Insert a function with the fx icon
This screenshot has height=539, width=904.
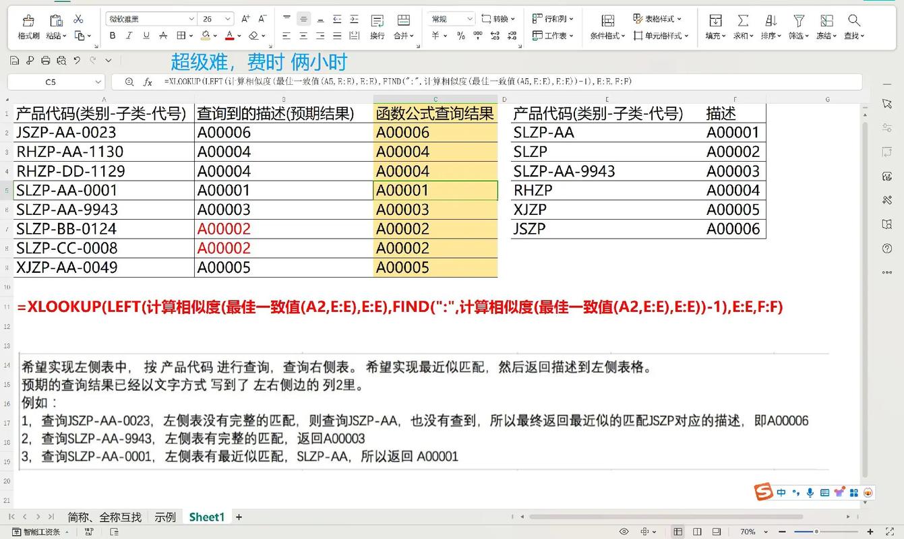pyautogui.click(x=148, y=81)
